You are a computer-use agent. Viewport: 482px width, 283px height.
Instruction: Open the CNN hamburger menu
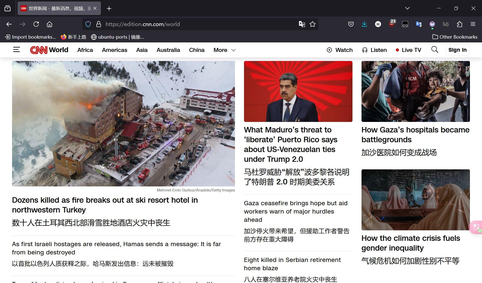(16, 50)
